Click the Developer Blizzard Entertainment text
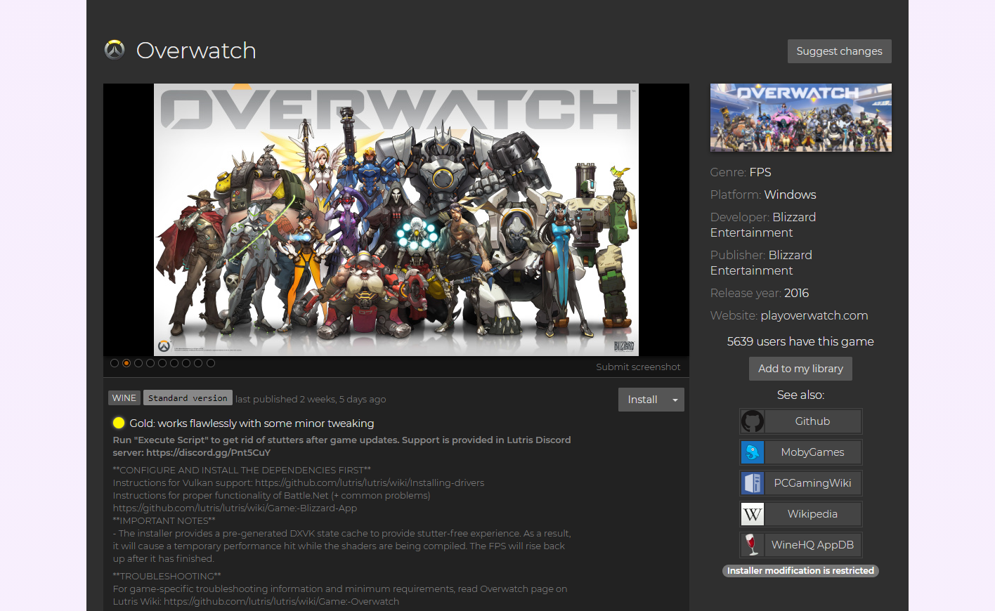 point(763,225)
